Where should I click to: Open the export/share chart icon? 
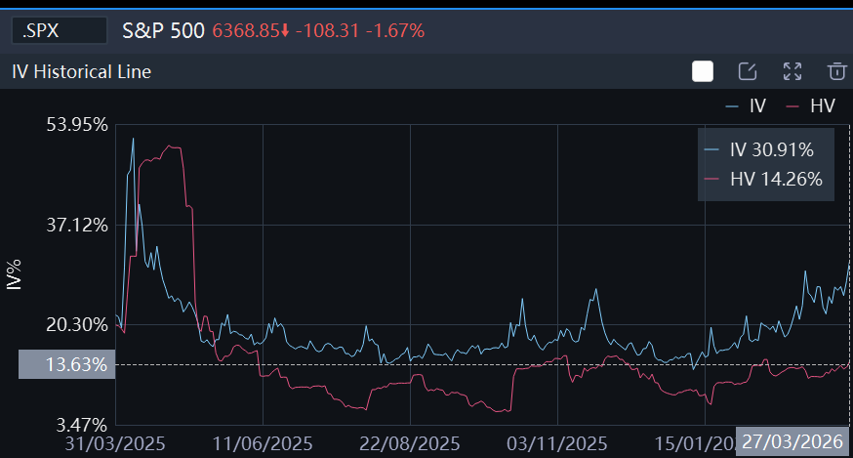(x=748, y=71)
